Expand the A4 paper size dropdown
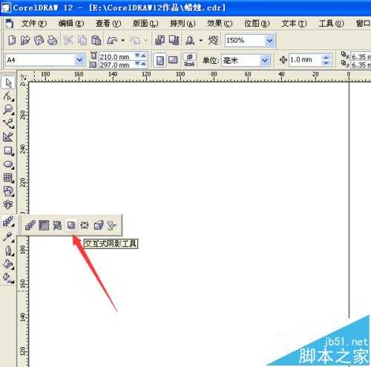The width and height of the screenshot is (371, 367). (x=79, y=60)
